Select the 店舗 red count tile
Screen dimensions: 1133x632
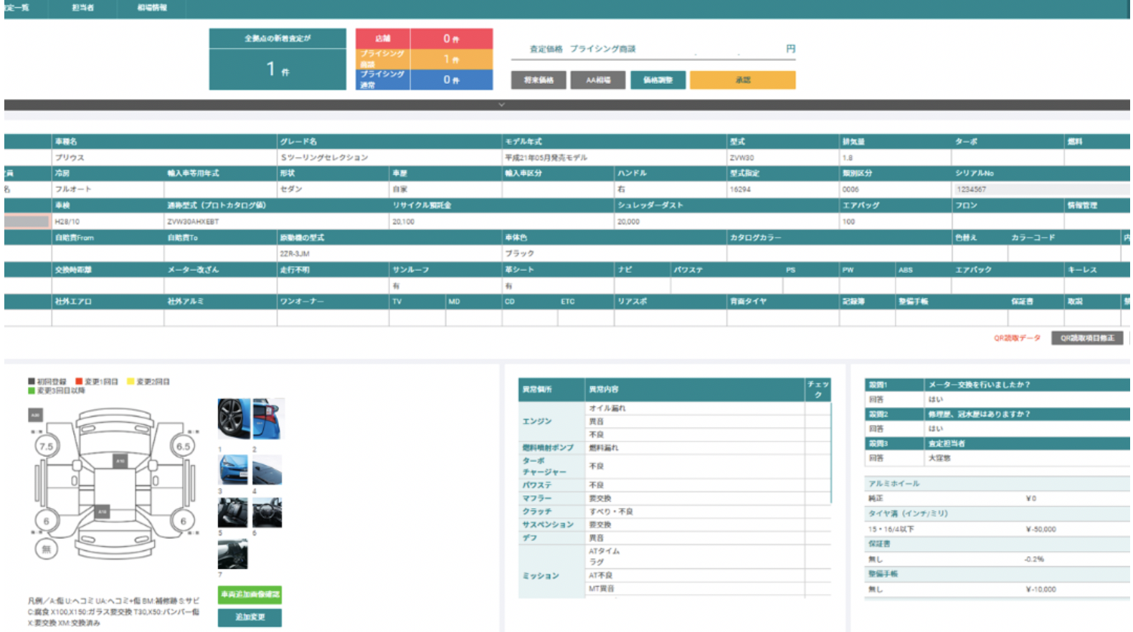pos(424,39)
